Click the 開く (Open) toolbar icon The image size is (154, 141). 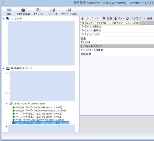[x=9, y=11]
